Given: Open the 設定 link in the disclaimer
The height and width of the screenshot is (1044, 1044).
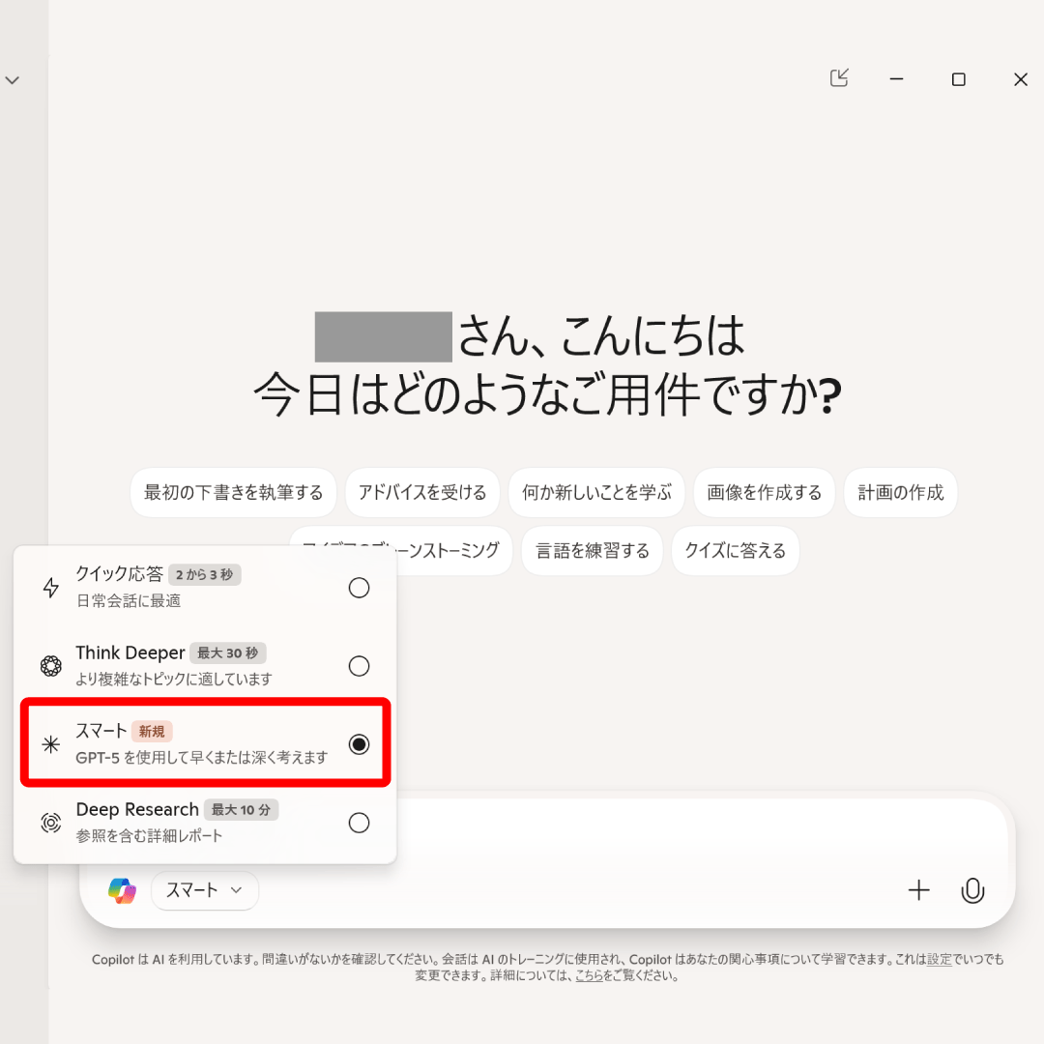Looking at the screenshot, I should click(x=939, y=960).
